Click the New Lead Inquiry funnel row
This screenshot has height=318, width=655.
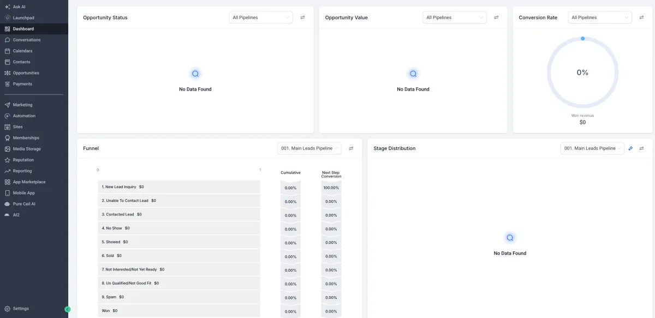click(x=179, y=187)
